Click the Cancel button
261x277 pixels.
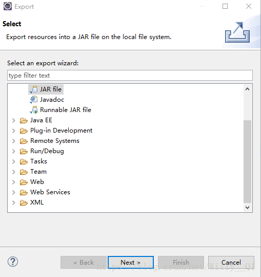click(x=231, y=262)
